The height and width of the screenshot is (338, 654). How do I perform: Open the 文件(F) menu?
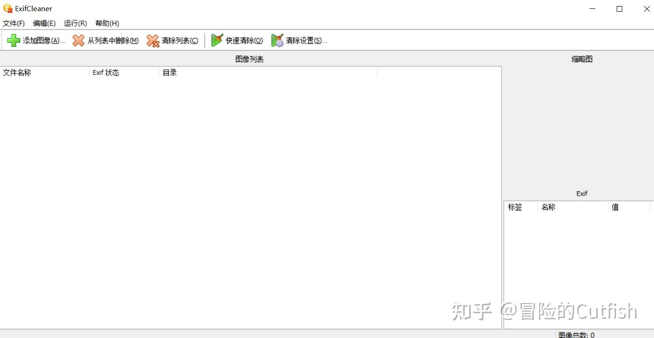[14, 23]
